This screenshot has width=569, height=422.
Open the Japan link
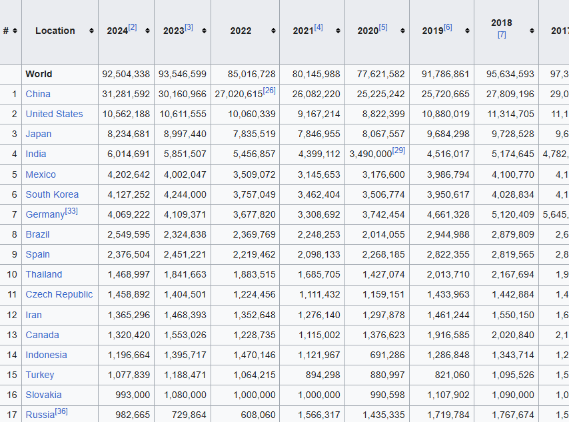pos(39,134)
